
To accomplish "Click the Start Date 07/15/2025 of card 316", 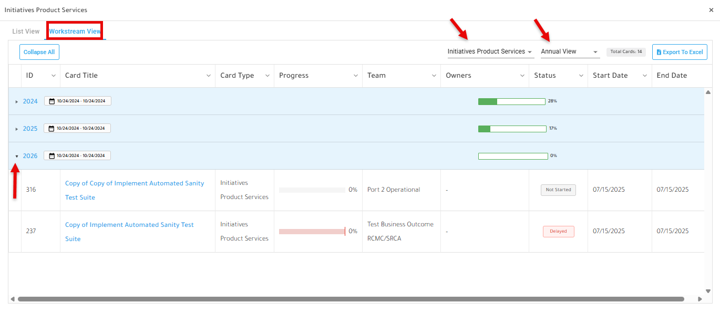I will 609,190.
